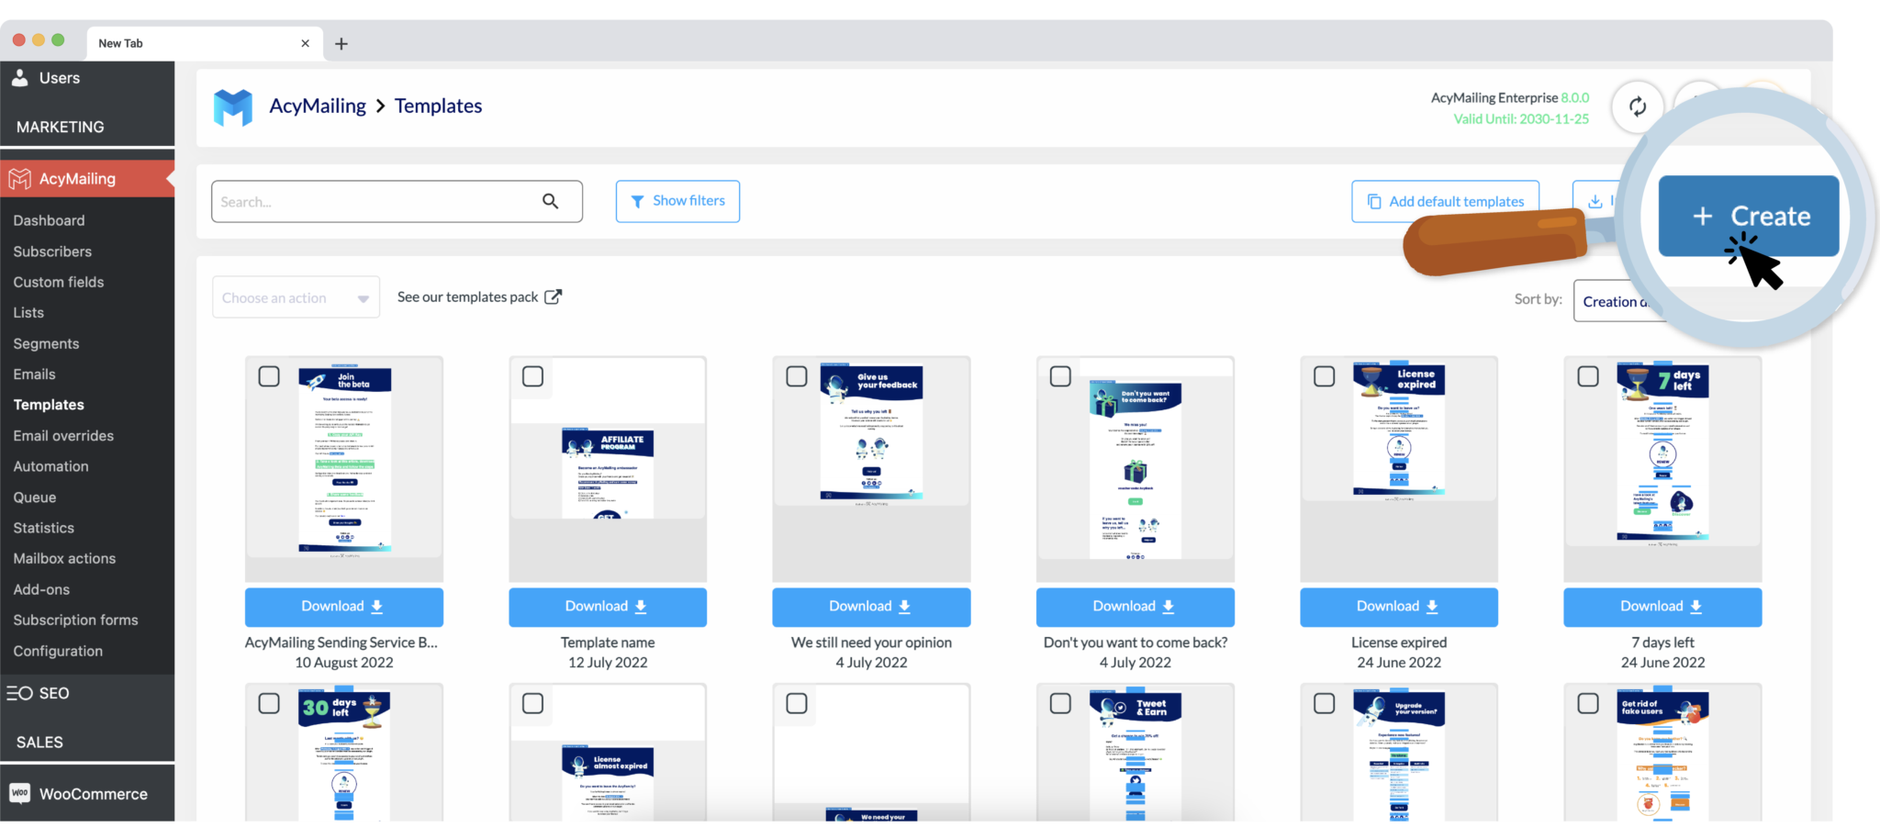
Task: Select Templates in the sidebar
Action: pos(49,405)
